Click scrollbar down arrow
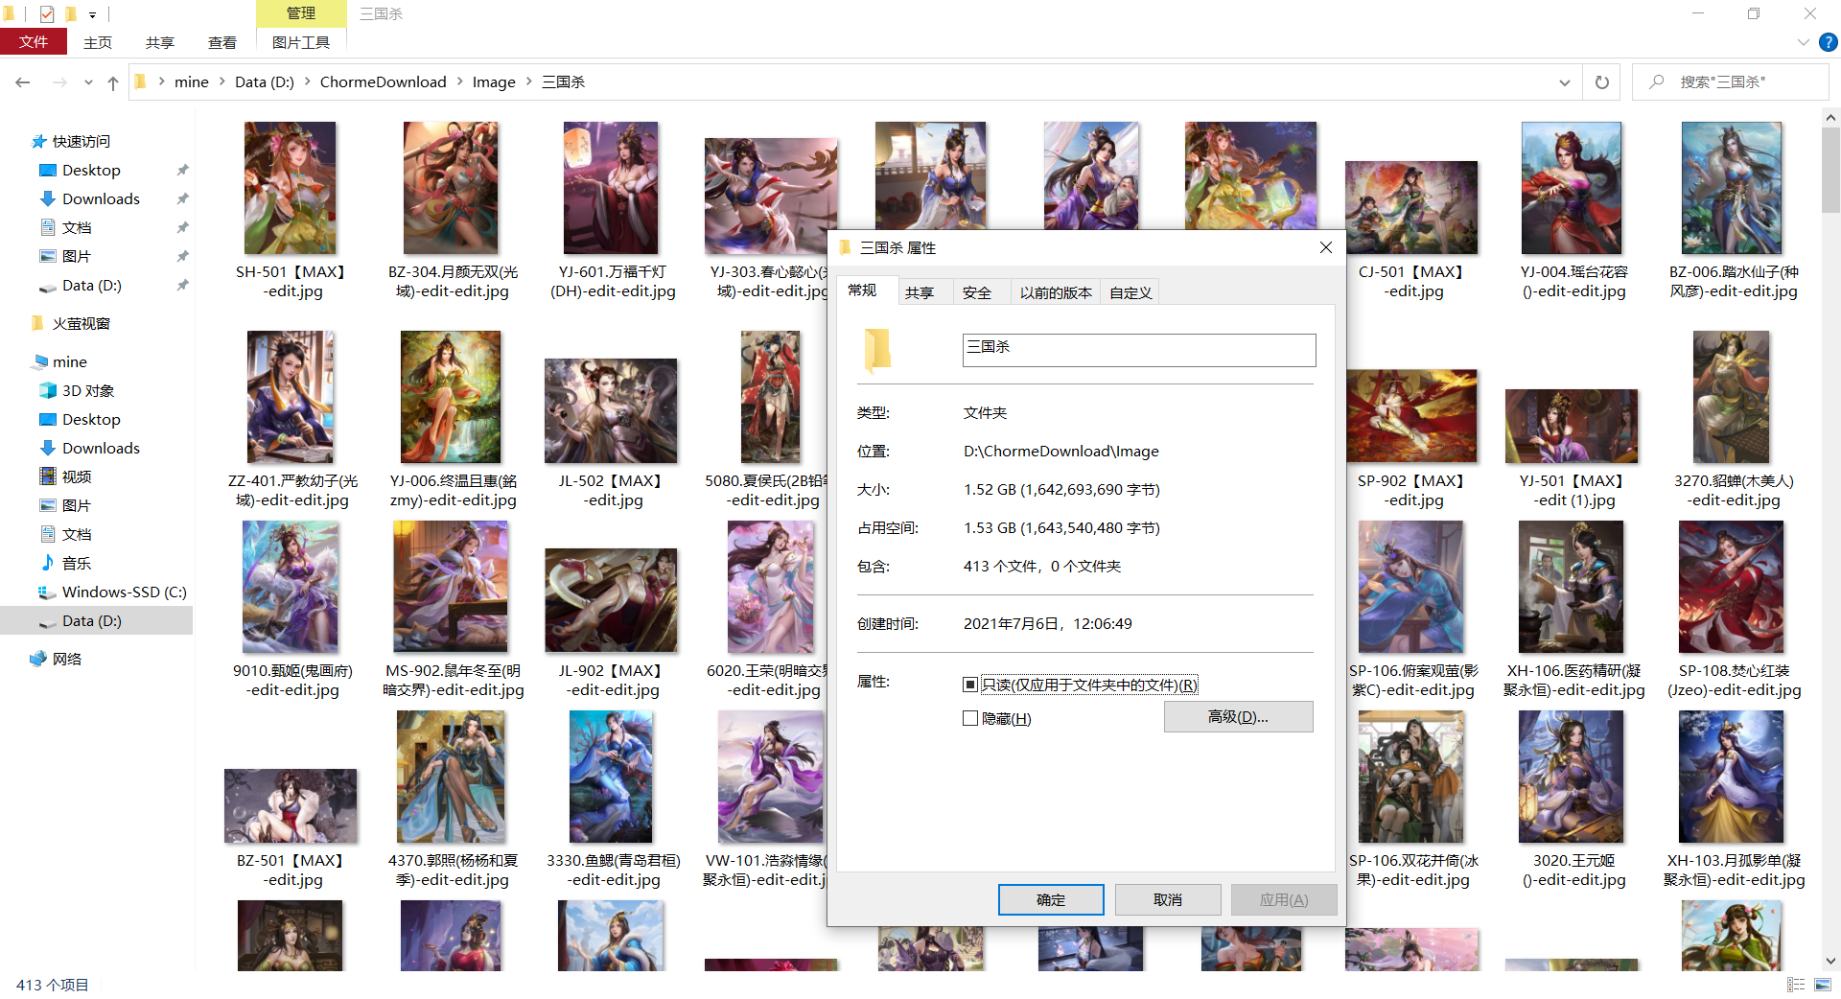Screen dimensions: 1841x999 tap(1830, 961)
